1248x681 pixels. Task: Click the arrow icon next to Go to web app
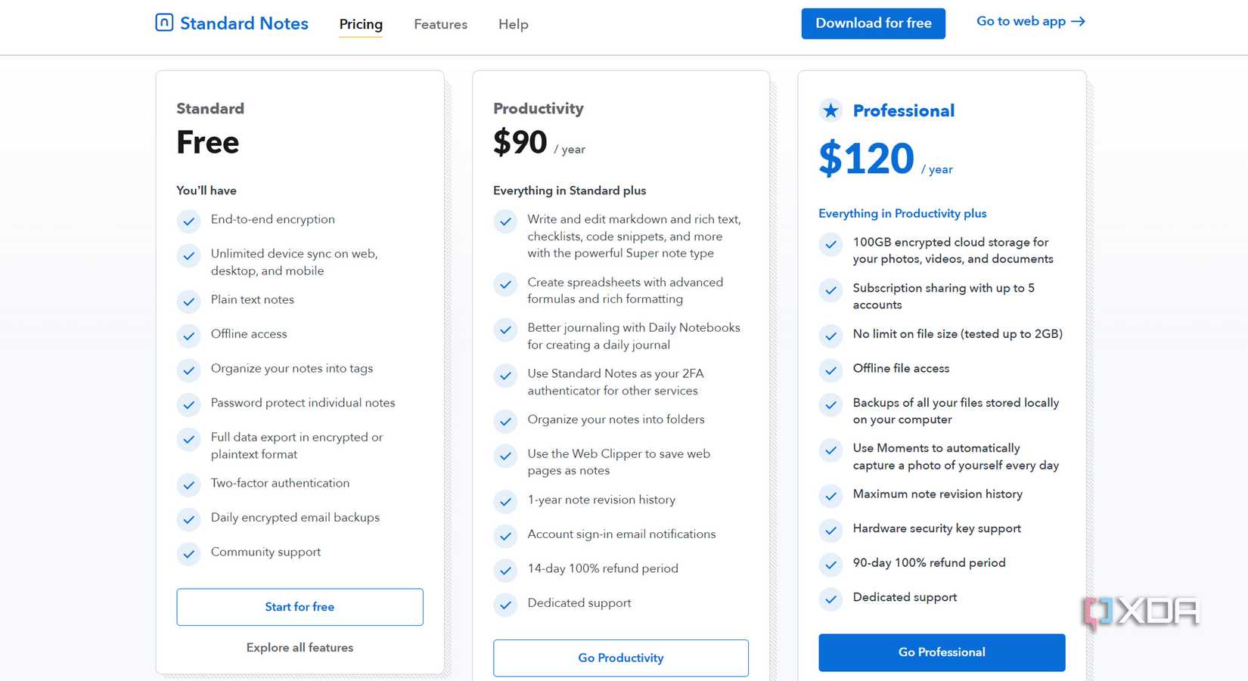coord(1079,21)
